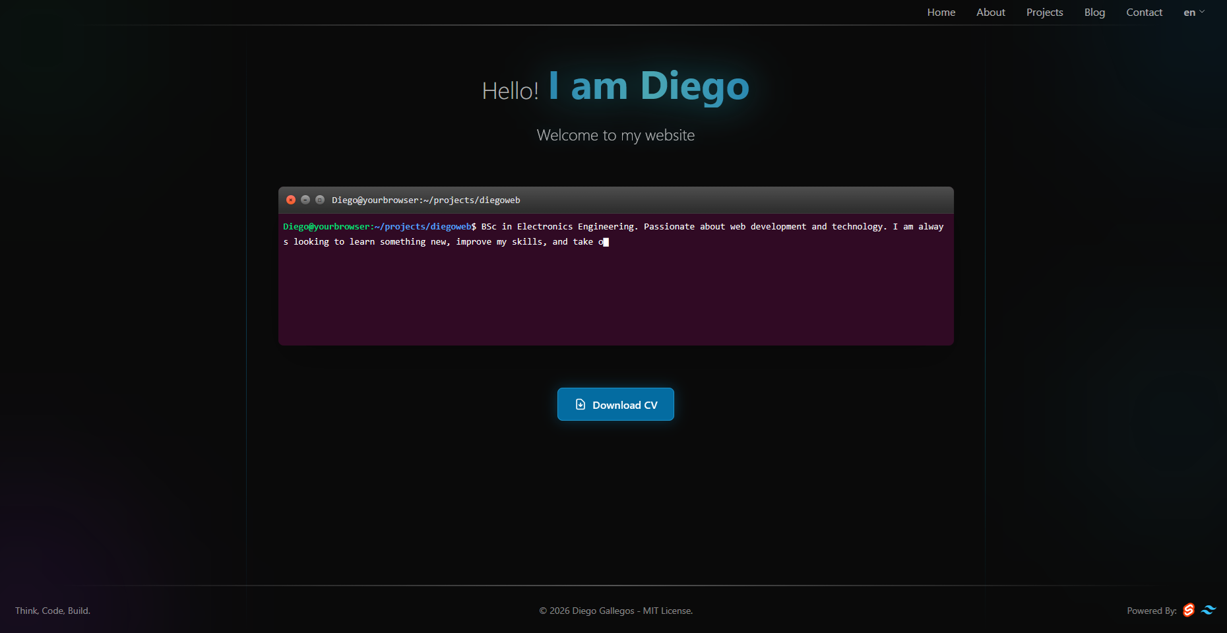Click the chevron next to the en selector

coord(1202,12)
